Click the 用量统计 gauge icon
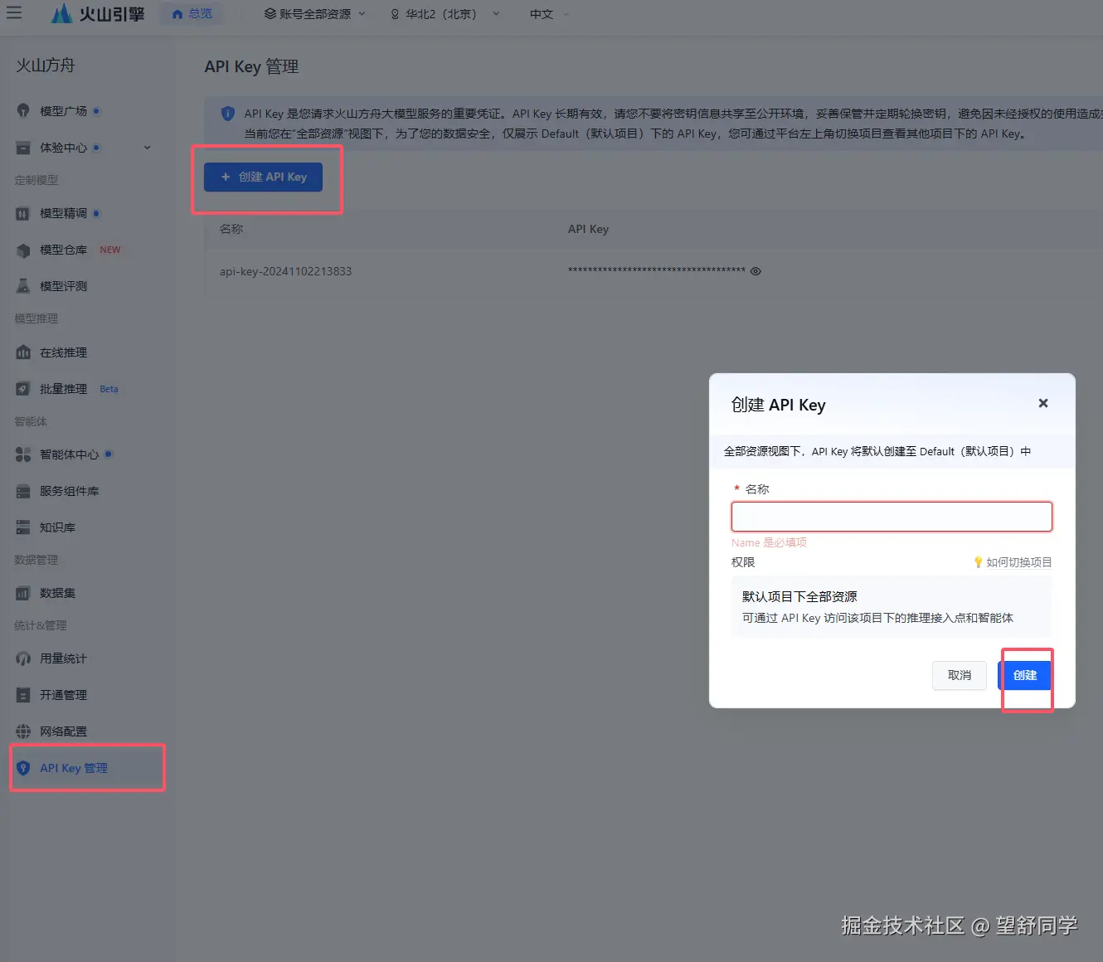The height and width of the screenshot is (962, 1103). (x=23, y=658)
